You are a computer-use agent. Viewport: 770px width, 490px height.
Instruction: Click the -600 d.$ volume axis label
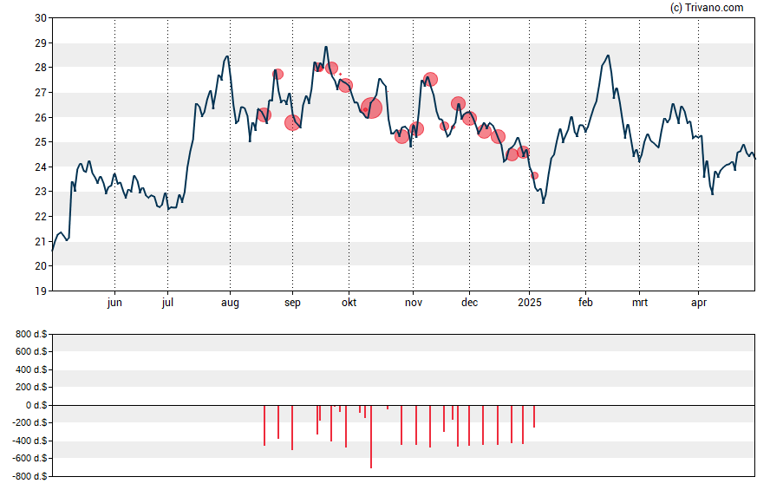(x=29, y=458)
